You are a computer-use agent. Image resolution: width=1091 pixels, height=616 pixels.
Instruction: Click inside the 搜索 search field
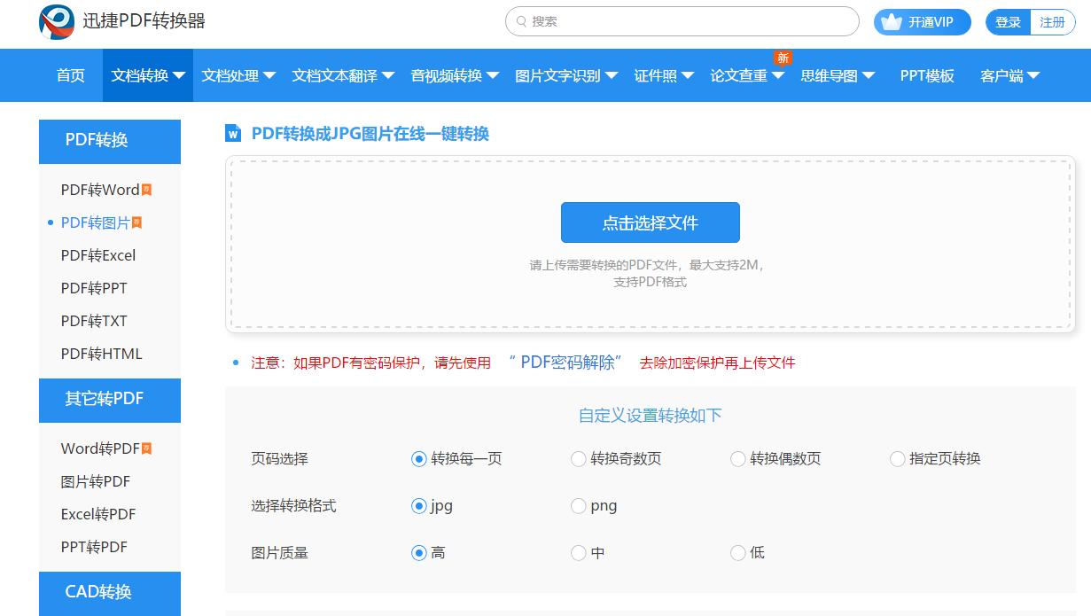(682, 20)
